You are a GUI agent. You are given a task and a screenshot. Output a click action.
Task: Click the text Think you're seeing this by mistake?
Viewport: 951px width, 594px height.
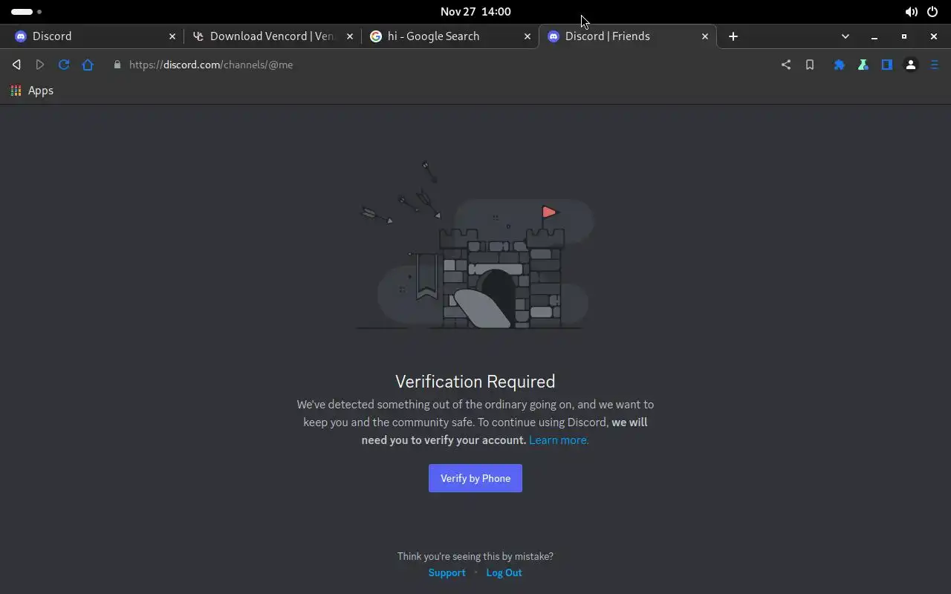pyautogui.click(x=475, y=556)
